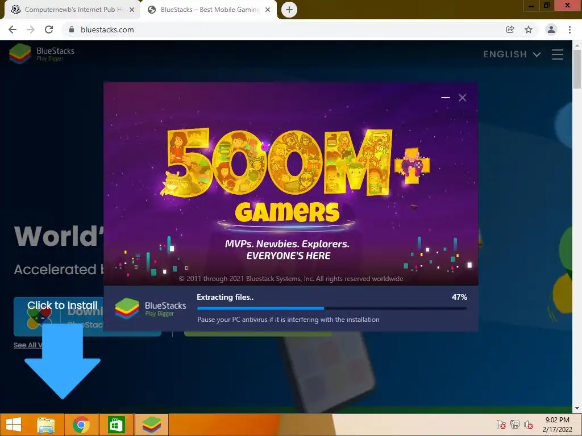The image size is (582, 436).
Task: Share this page icon in address bar
Action: [x=510, y=30]
